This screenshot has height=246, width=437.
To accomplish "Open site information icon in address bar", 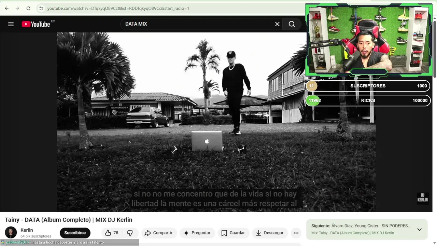I will point(41,8).
